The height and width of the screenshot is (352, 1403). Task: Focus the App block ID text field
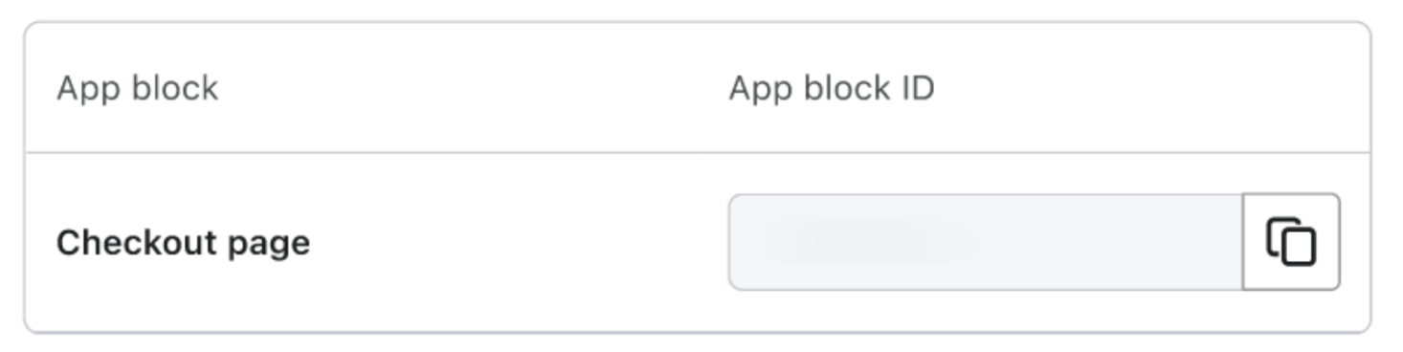[x=986, y=242]
